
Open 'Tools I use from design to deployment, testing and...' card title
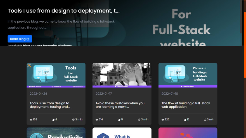click(x=50, y=105)
